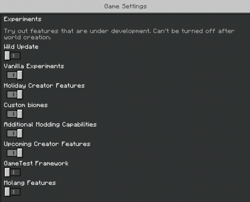This screenshot has height=202, width=250.
Task: Click the Additional Modding Capabilities label
Action: (50, 125)
